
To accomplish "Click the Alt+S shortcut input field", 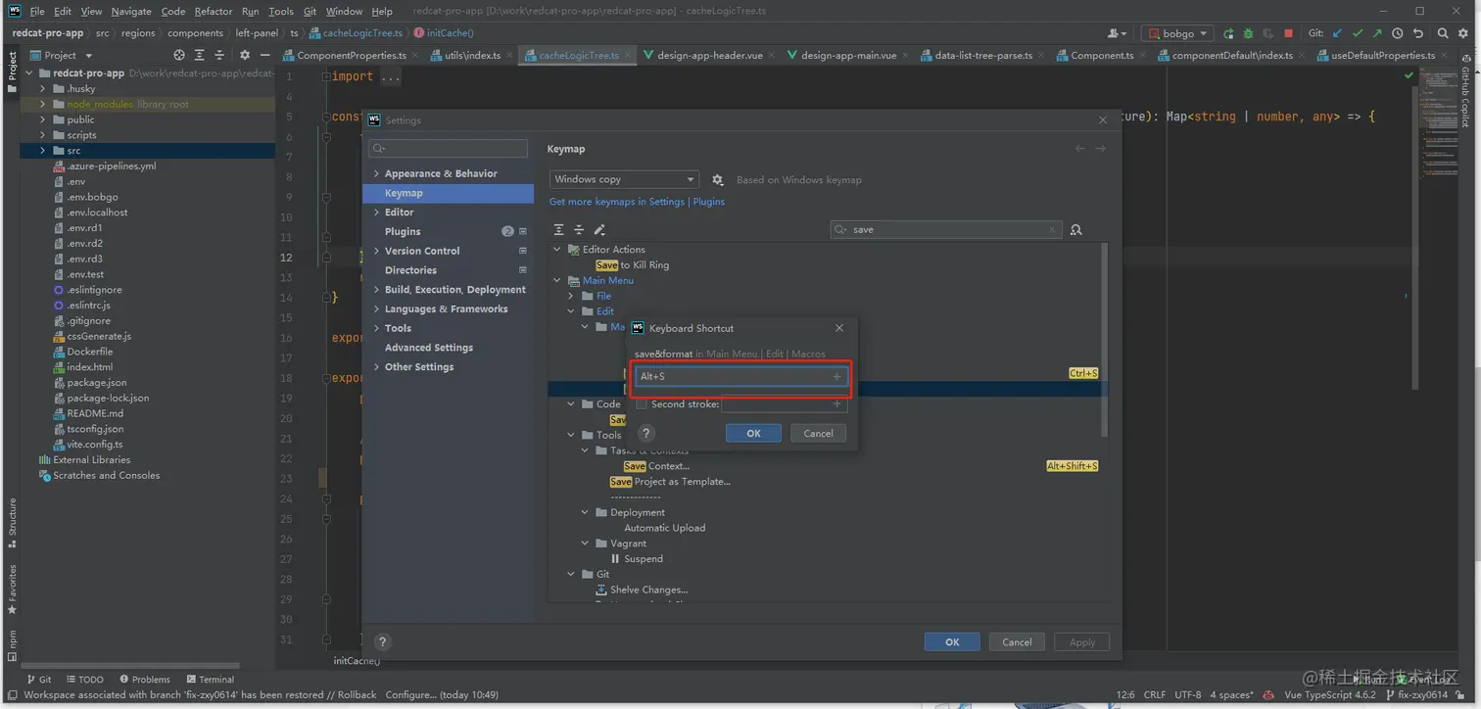I will (741, 377).
